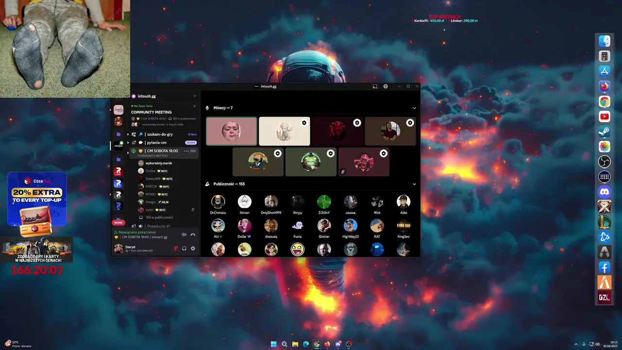Collapse the Mówcy speakers section
Viewport: 622px width, 350px height.
click(x=415, y=108)
